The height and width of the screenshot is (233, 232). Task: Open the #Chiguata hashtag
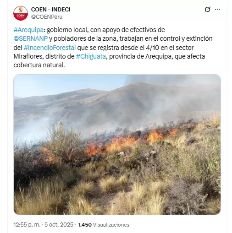(x=91, y=56)
